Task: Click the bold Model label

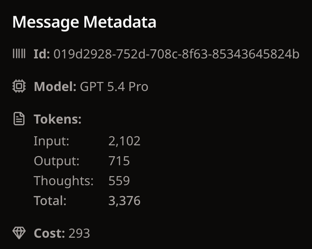Action: (x=55, y=86)
